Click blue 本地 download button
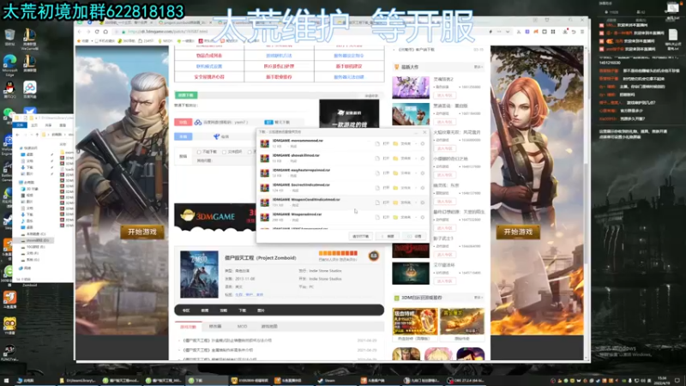Image resolution: width=686 pixels, height=386 pixels. tap(184, 136)
